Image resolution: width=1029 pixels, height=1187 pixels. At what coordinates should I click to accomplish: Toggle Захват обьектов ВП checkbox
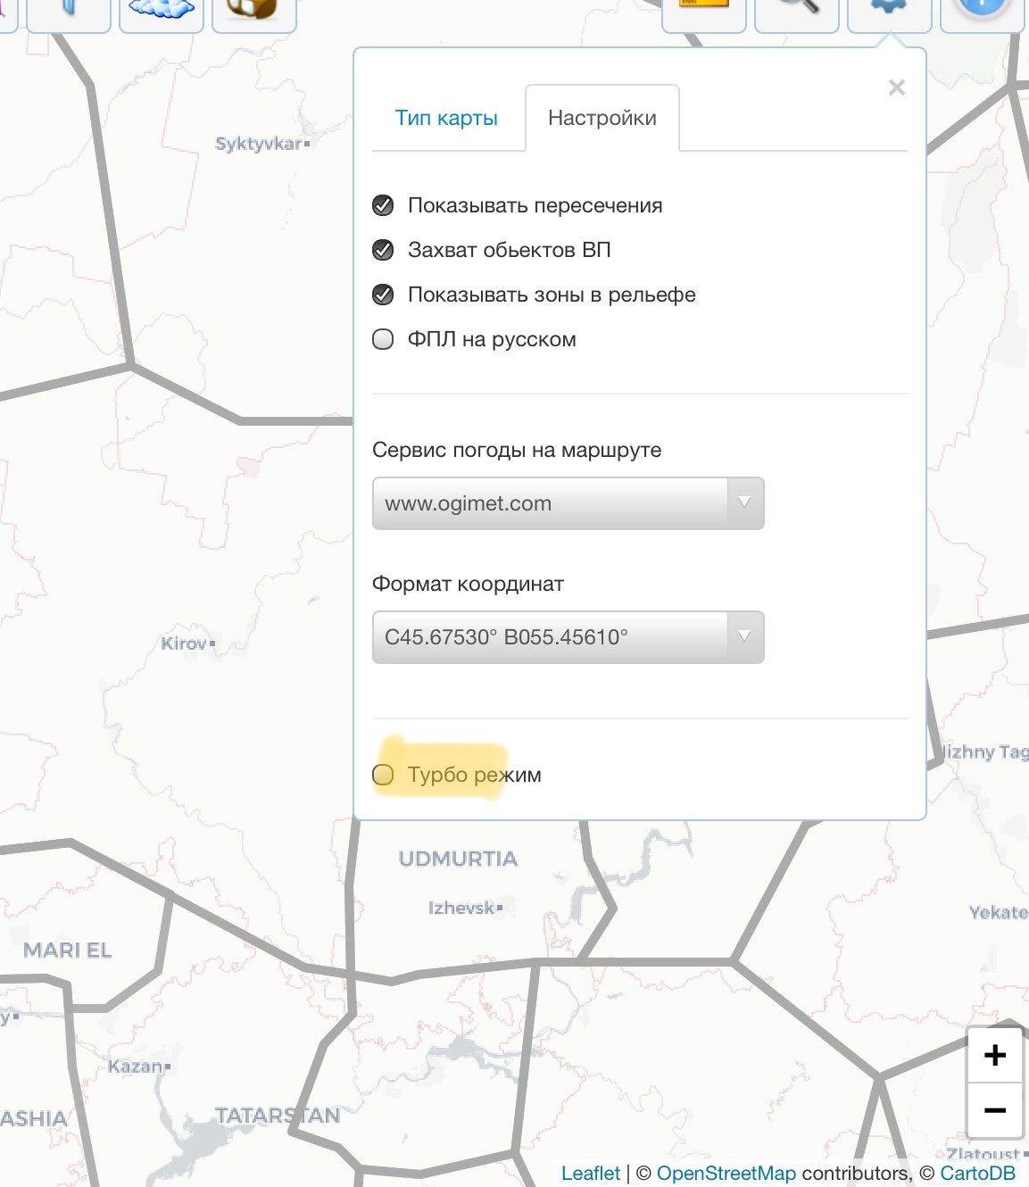click(383, 250)
